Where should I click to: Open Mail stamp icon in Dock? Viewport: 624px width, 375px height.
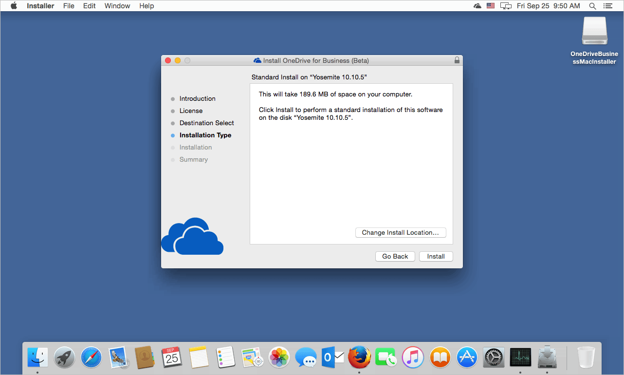(118, 358)
